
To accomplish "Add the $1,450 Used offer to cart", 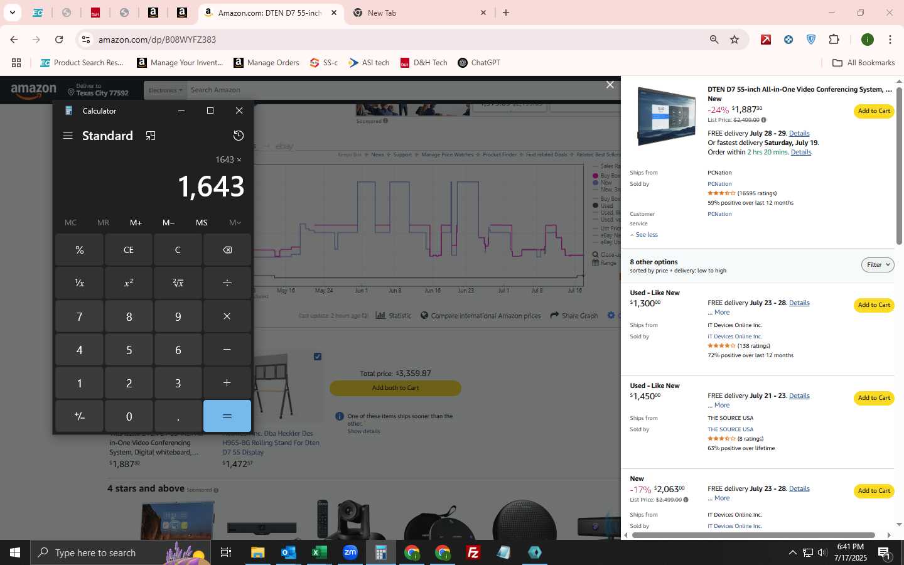I will click(874, 398).
